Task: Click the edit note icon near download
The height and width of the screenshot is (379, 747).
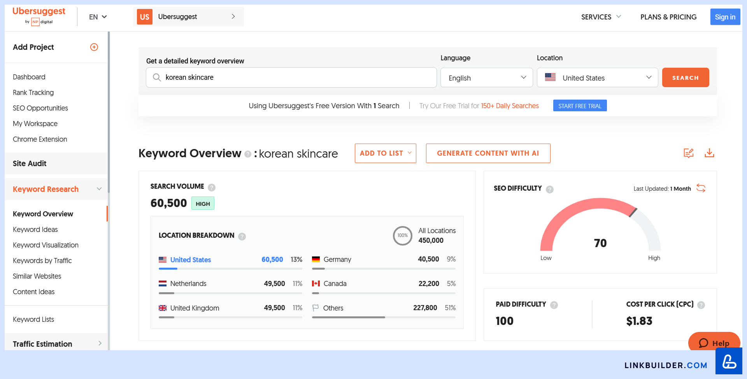Action: tap(689, 153)
